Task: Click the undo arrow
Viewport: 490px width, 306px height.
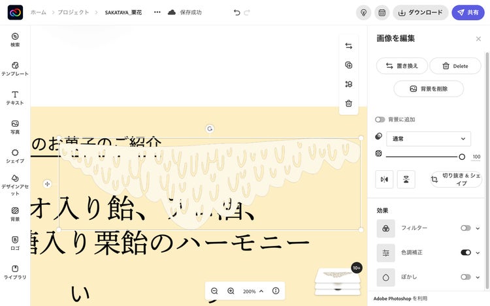Action: 237,12
